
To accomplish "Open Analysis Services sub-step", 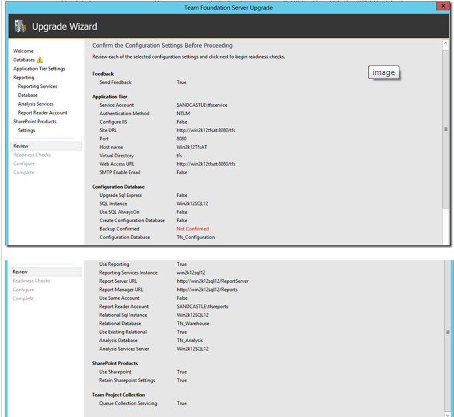I will [x=35, y=104].
